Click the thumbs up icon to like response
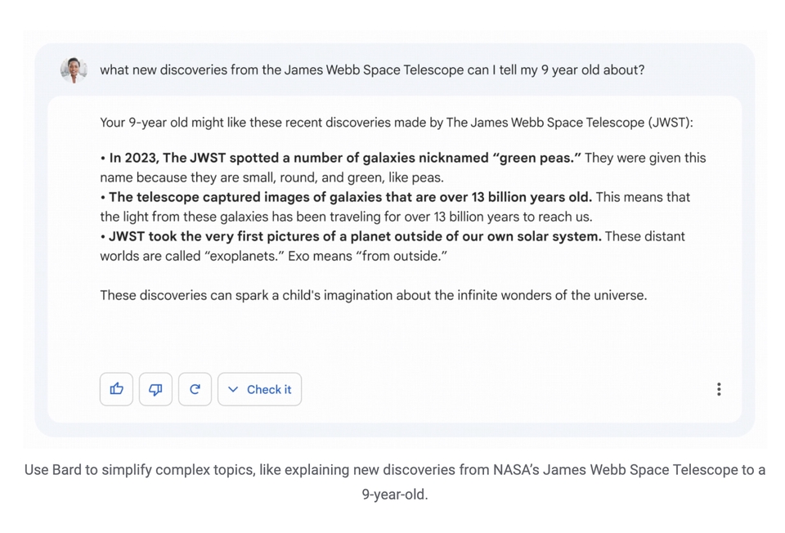 coord(116,389)
